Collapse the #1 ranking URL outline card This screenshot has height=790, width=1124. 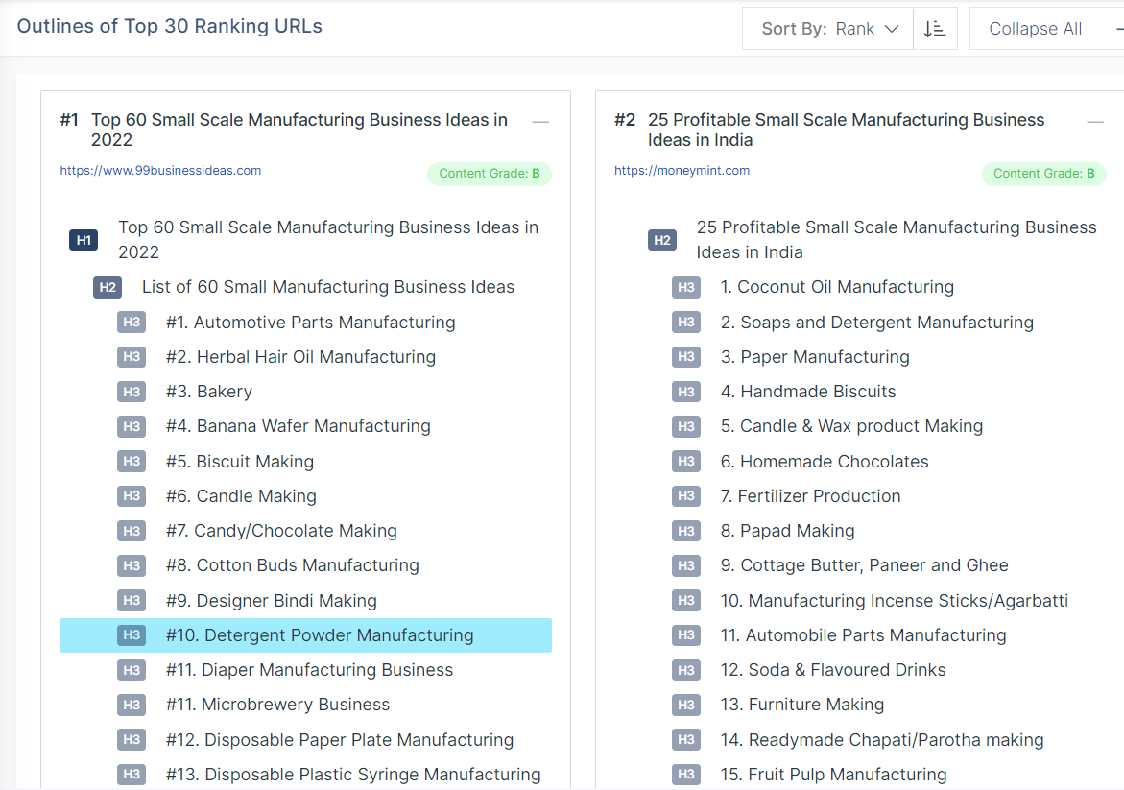(540, 122)
